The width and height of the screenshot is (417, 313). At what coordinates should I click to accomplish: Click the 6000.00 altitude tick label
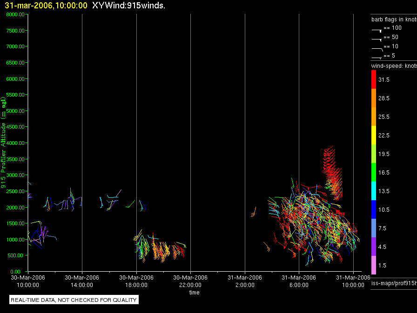click(x=15, y=79)
